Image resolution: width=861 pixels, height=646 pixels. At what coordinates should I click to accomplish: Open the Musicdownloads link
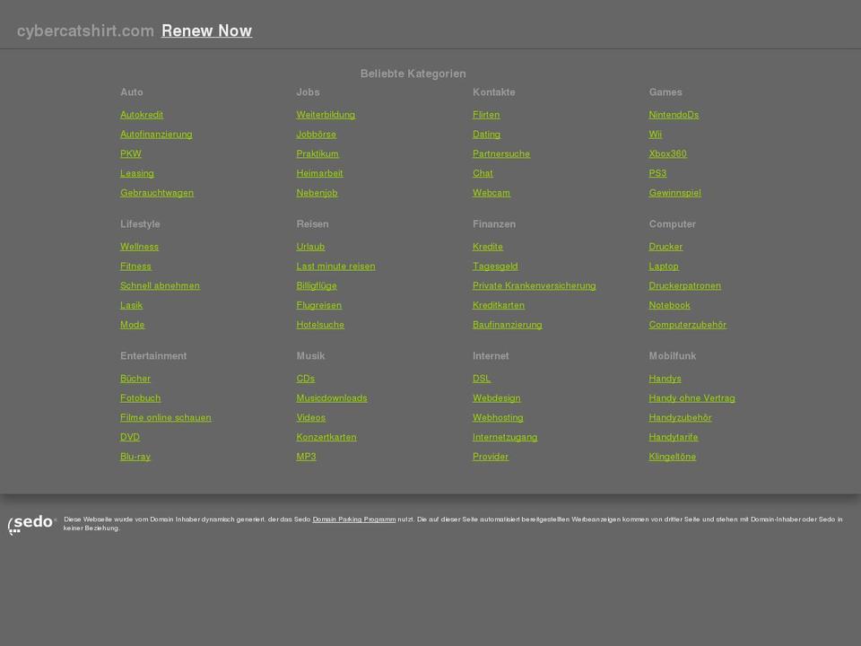(x=332, y=397)
